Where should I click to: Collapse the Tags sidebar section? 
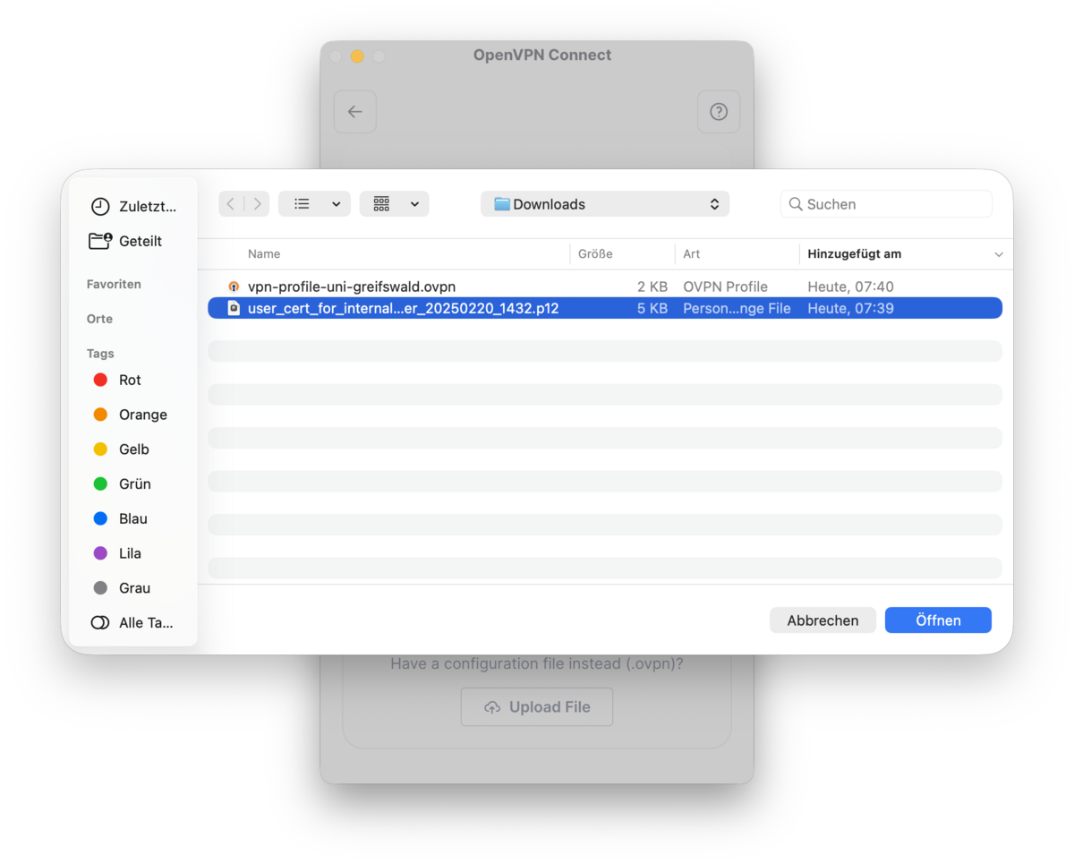pos(100,354)
